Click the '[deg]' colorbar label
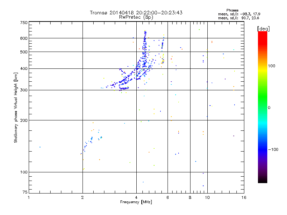Viewport: 287px width, 215px height. [263, 29]
